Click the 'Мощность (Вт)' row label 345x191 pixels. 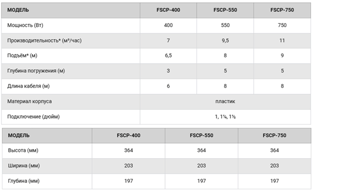pyautogui.click(x=25, y=25)
